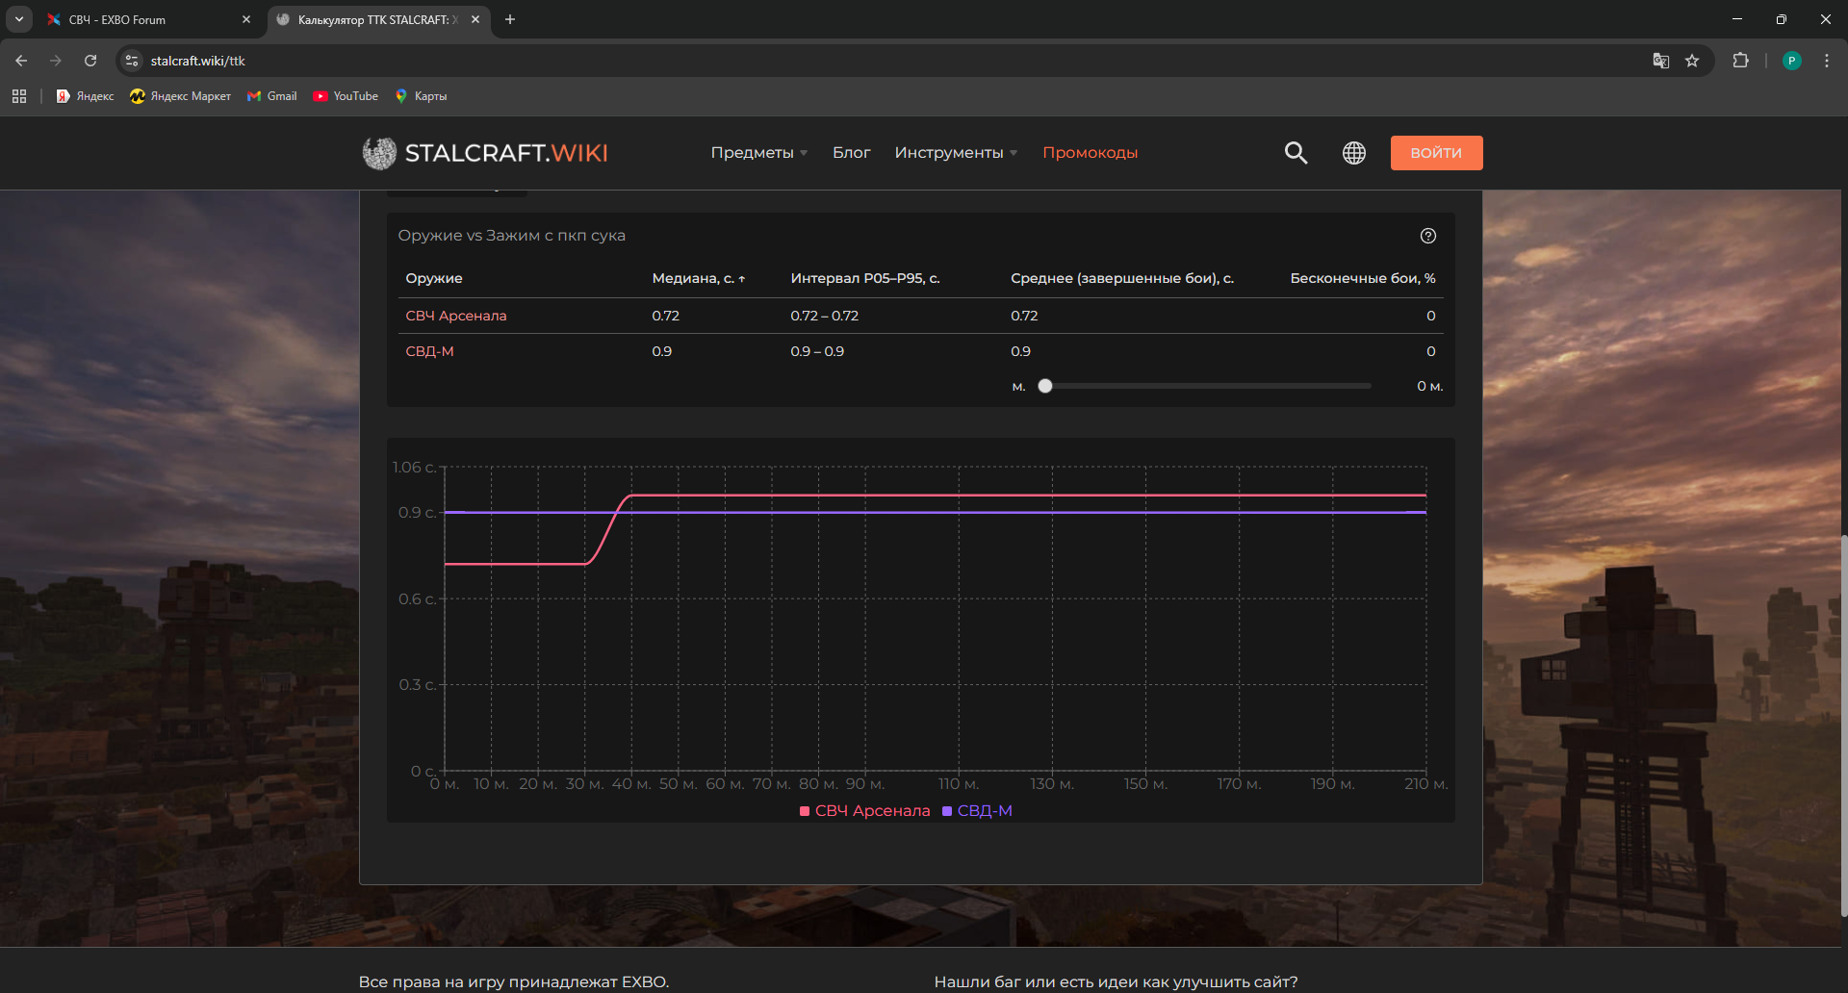The image size is (1848, 993).
Task: Open the tab search dropdown arrow
Action: (x=19, y=19)
